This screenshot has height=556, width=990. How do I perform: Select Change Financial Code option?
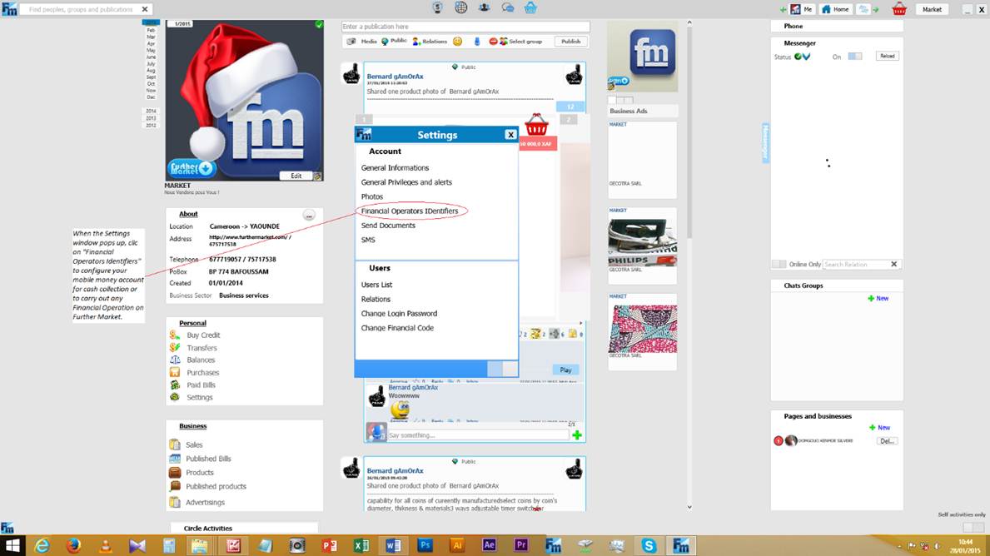pos(397,328)
